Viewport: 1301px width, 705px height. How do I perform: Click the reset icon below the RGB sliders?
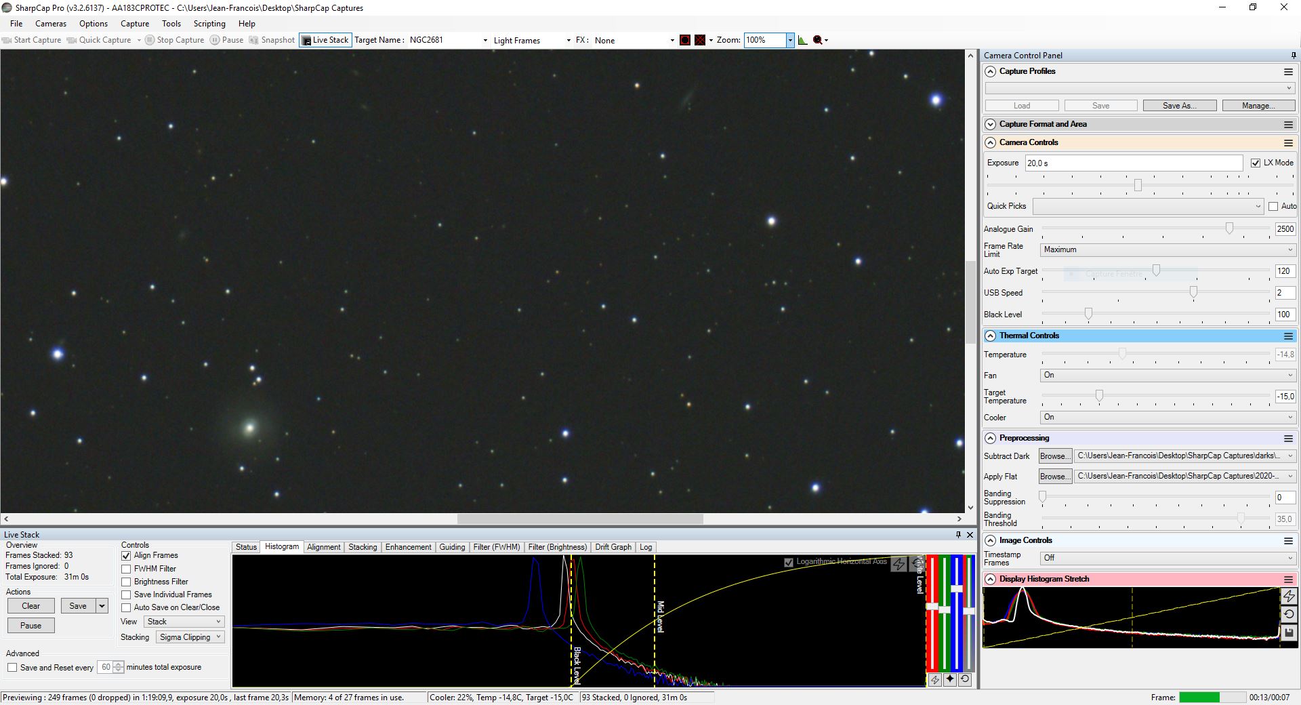pos(965,679)
